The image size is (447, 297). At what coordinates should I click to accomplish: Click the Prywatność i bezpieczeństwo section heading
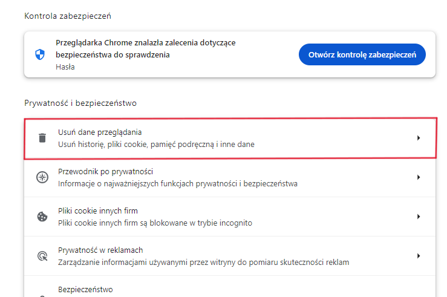click(80, 103)
